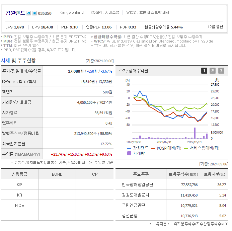Select 외국인지분율 value 12.72%

(x=106, y=144)
